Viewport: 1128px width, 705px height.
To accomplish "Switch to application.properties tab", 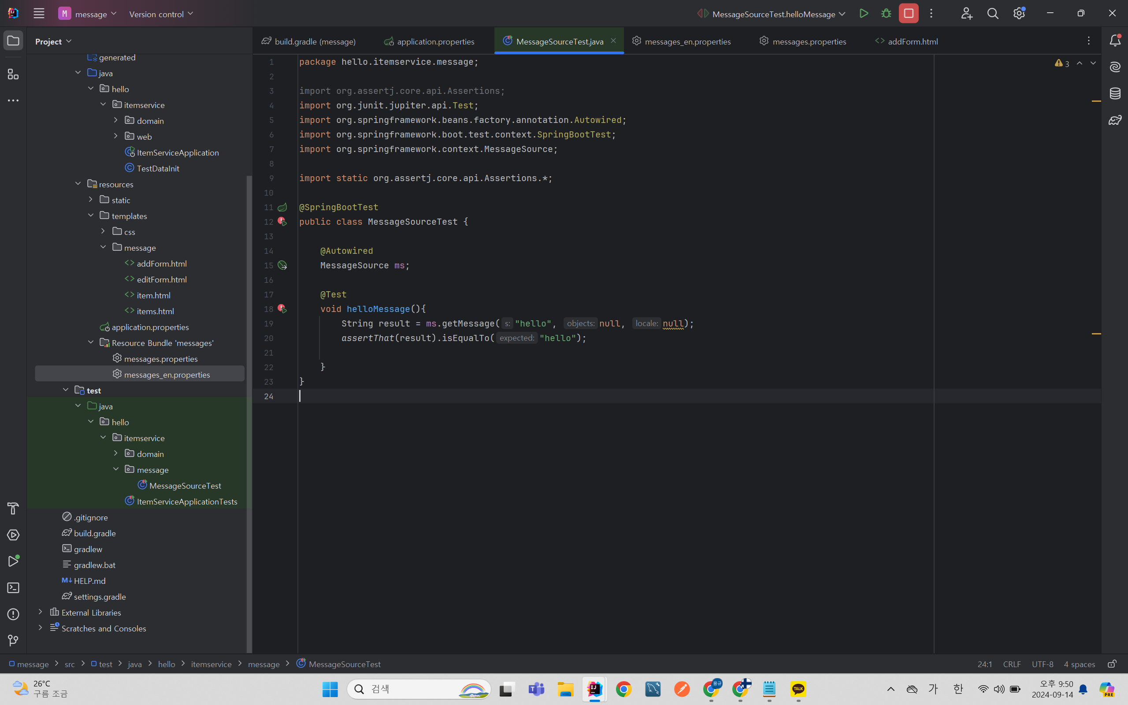I will click(429, 41).
